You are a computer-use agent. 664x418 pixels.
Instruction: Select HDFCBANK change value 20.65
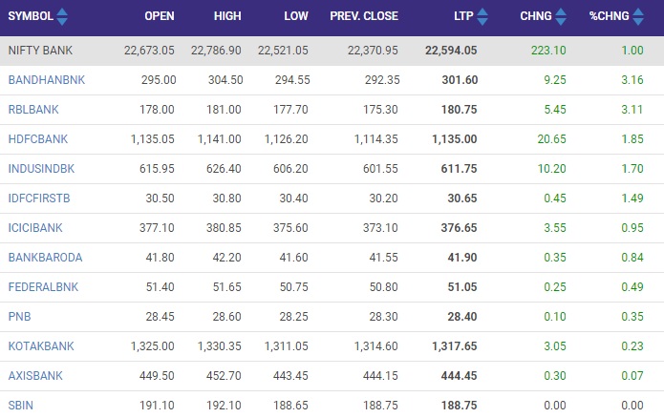[552, 139]
